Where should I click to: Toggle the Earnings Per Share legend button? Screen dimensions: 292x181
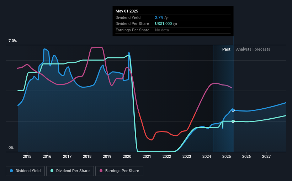[119, 171]
